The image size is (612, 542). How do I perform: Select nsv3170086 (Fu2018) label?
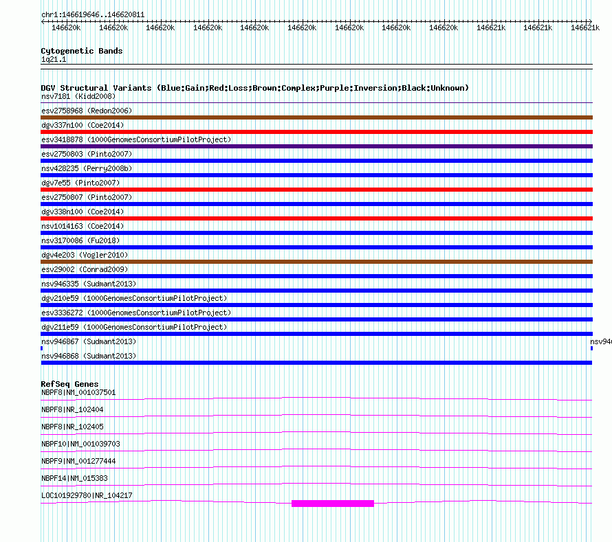(x=80, y=240)
